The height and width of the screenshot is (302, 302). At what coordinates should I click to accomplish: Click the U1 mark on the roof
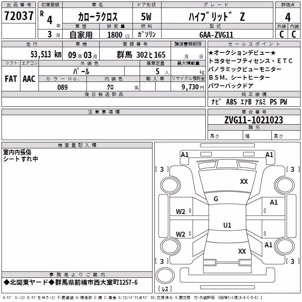coord(227,225)
